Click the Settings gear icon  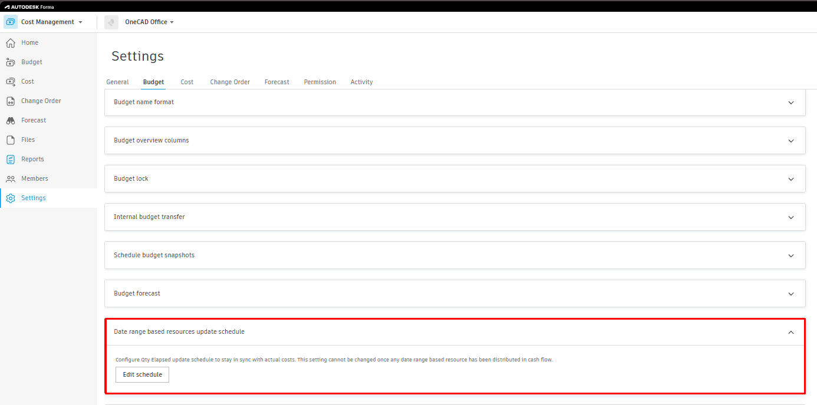[x=10, y=198]
